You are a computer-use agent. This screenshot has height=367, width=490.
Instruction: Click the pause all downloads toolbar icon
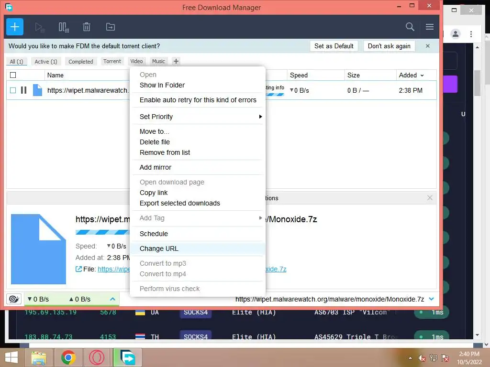(64, 27)
